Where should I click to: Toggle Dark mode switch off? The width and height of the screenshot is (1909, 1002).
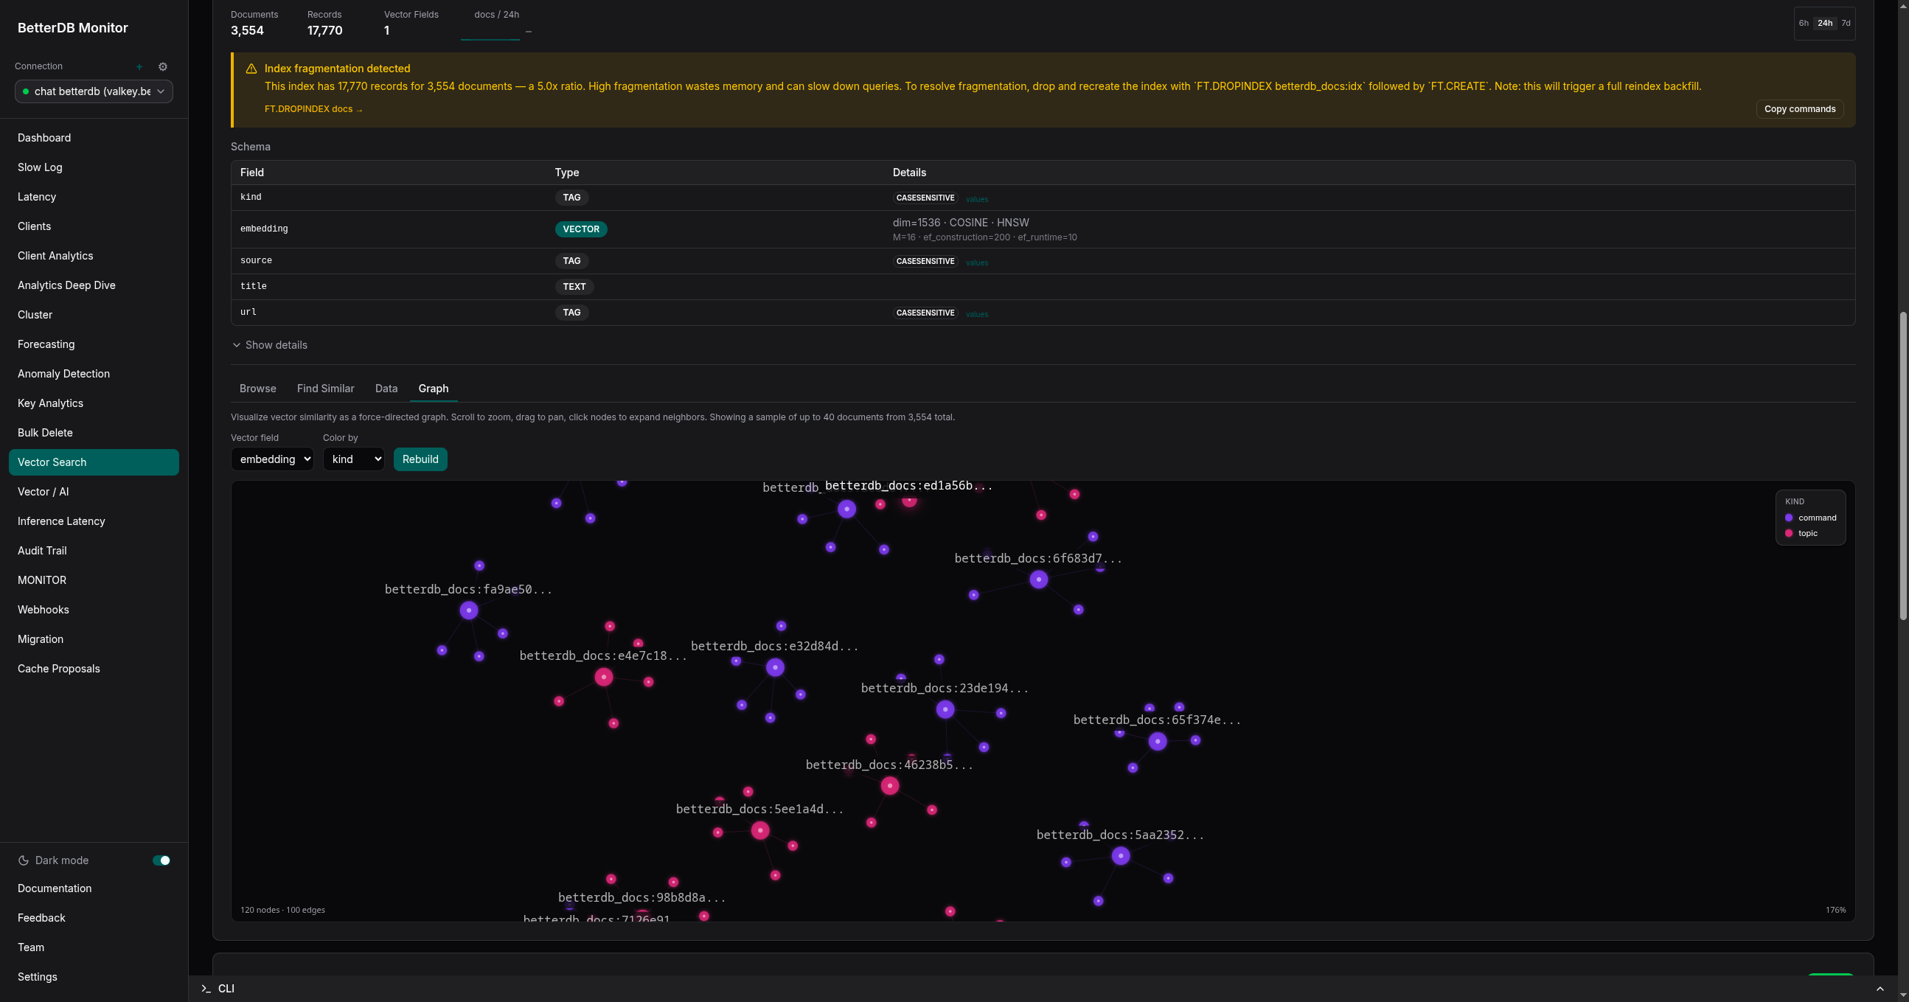pos(161,860)
